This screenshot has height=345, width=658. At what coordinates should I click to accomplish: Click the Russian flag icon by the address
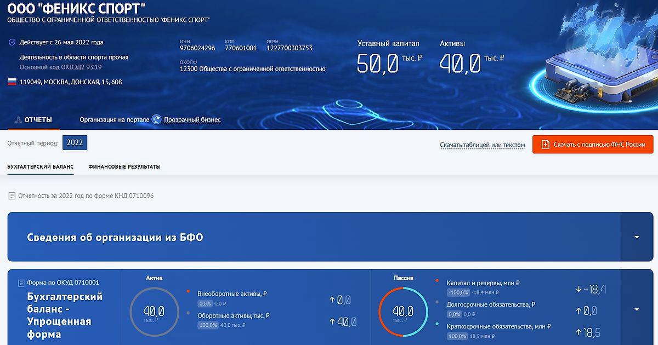point(12,82)
